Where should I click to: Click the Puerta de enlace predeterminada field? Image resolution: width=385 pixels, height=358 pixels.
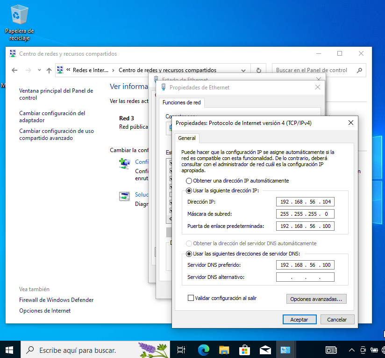point(305,226)
